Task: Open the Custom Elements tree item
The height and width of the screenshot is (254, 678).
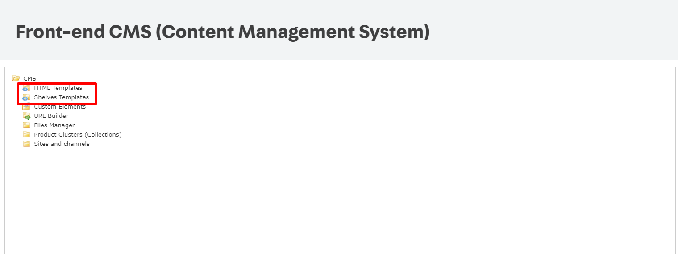Action: [60, 107]
